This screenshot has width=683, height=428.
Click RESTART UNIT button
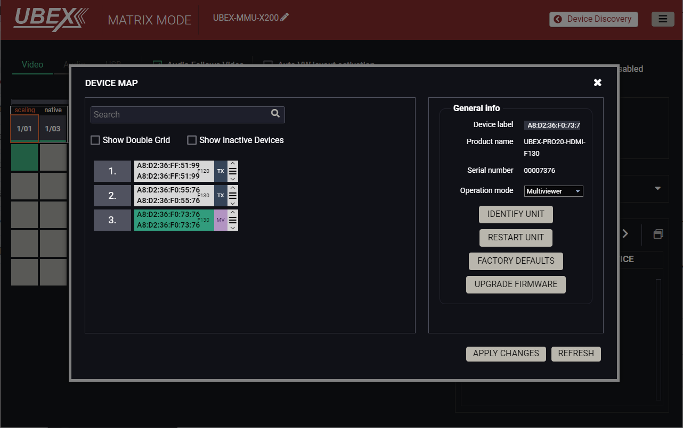(x=516, y=238)
